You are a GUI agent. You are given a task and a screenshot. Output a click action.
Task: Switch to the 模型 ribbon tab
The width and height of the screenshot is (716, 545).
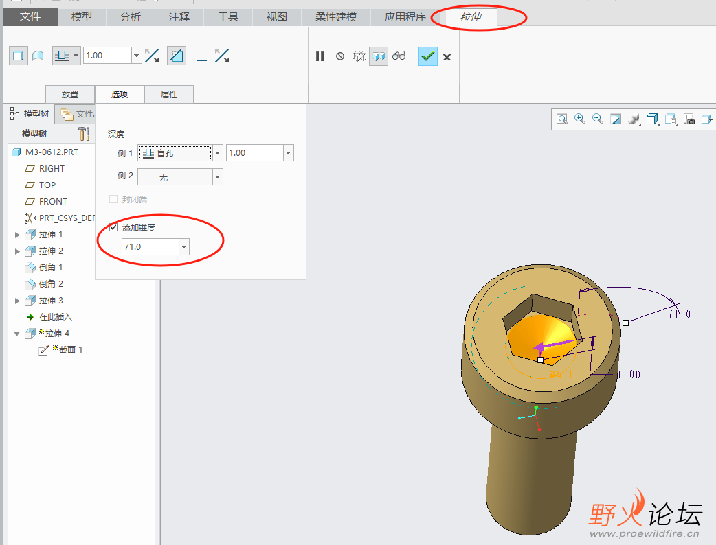82,17
